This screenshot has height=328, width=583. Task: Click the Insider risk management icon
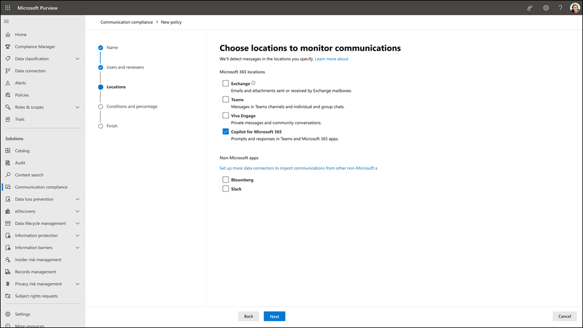pos(8,259)
